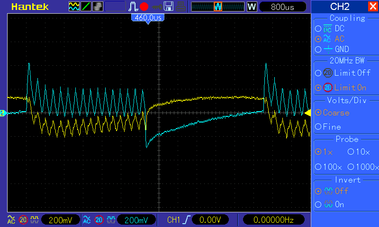Click the 0.00V trigger level readout
This screenshot has height=227, width=379.
coord(210,220)
